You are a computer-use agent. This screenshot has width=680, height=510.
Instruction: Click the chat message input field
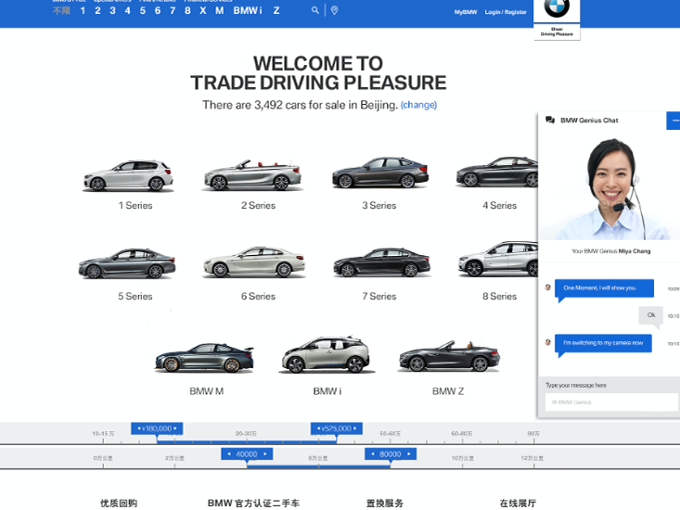611,402
